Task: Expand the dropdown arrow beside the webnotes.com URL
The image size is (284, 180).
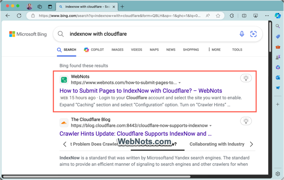Action: coord(180,83)
